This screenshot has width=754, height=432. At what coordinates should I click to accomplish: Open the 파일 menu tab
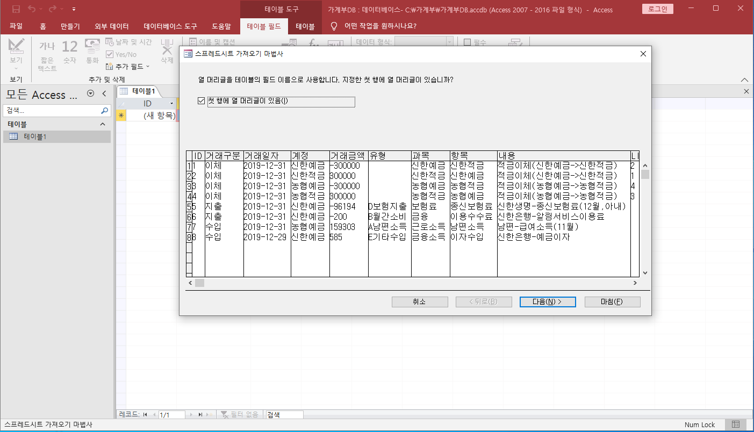16,26
